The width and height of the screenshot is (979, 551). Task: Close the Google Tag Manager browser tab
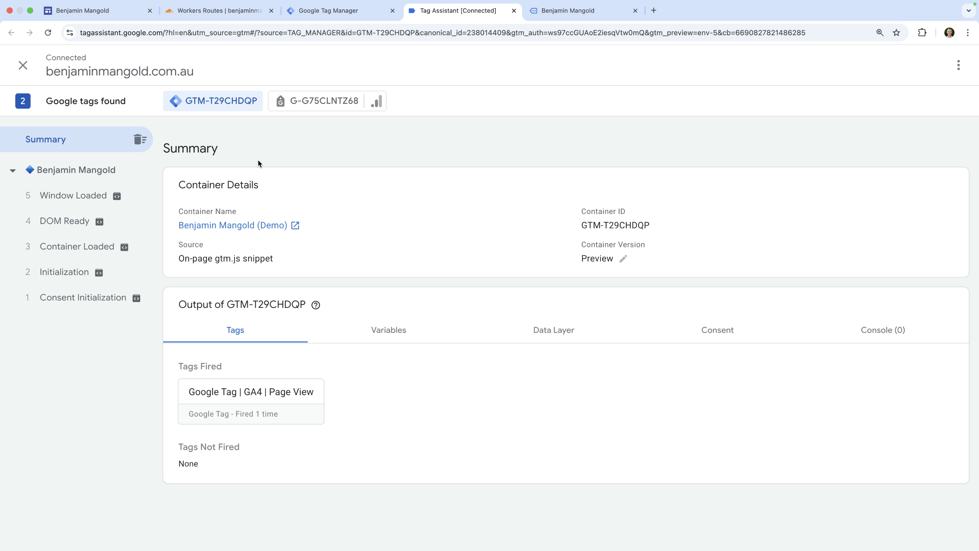(x=393, y=11)
